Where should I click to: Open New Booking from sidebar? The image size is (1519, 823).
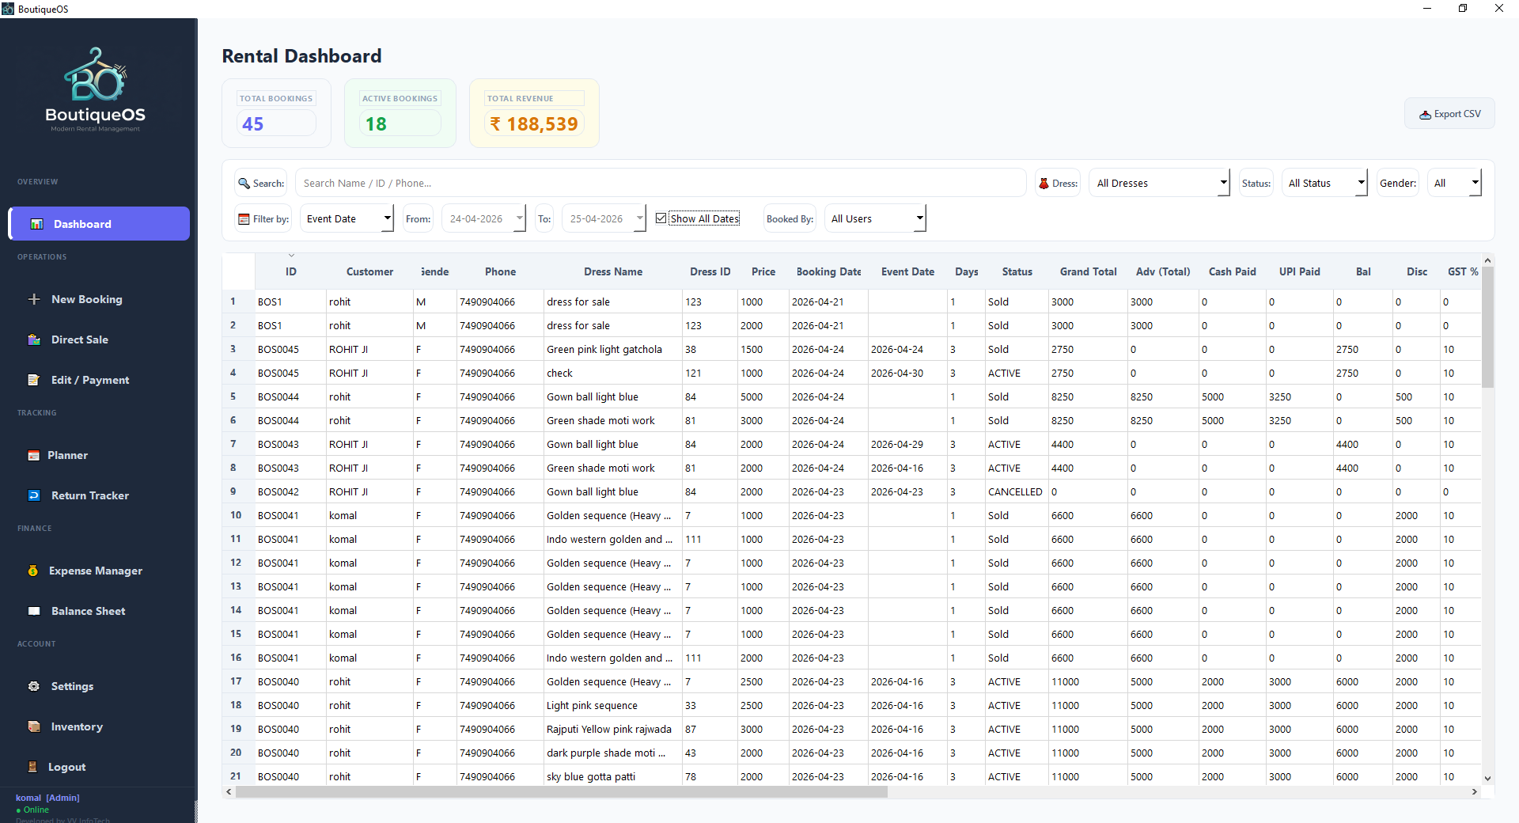tap(99, 299)
